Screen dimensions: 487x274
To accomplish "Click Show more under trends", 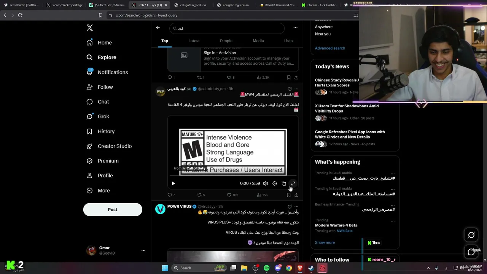I will pos(325,242).
